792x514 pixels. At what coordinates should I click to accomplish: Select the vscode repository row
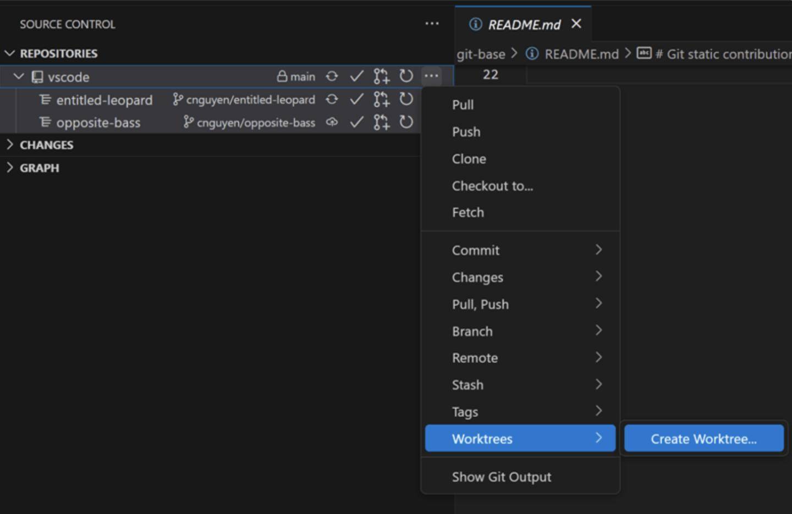[227, 76]
